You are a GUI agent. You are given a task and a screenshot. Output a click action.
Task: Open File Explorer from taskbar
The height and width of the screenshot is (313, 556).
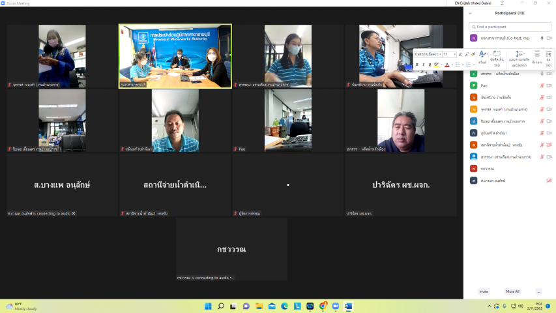coord(259,306)
